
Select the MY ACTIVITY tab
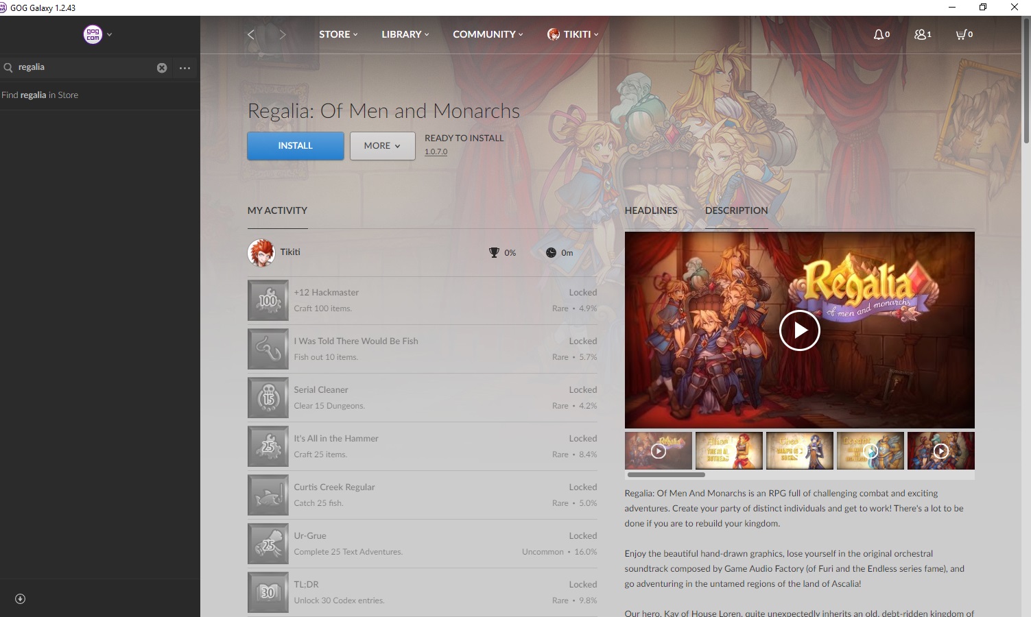[x=277, y=210]
